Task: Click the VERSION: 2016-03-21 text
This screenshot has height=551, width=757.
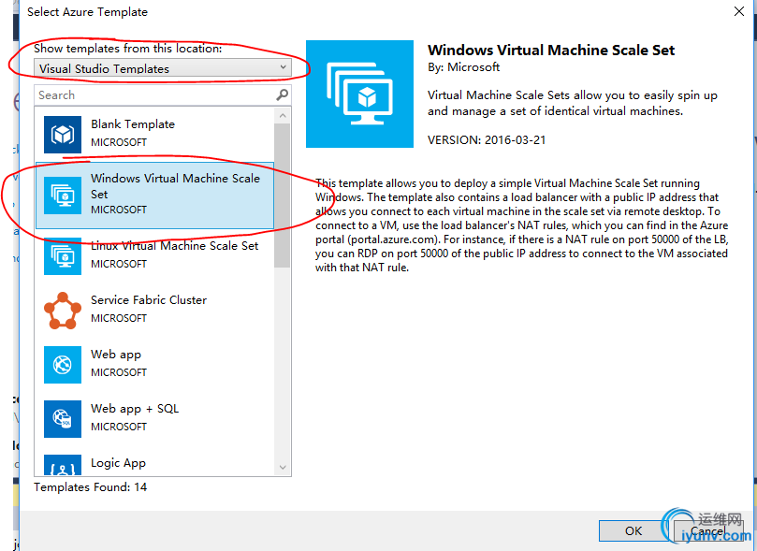Action: (x=487, y=140)
